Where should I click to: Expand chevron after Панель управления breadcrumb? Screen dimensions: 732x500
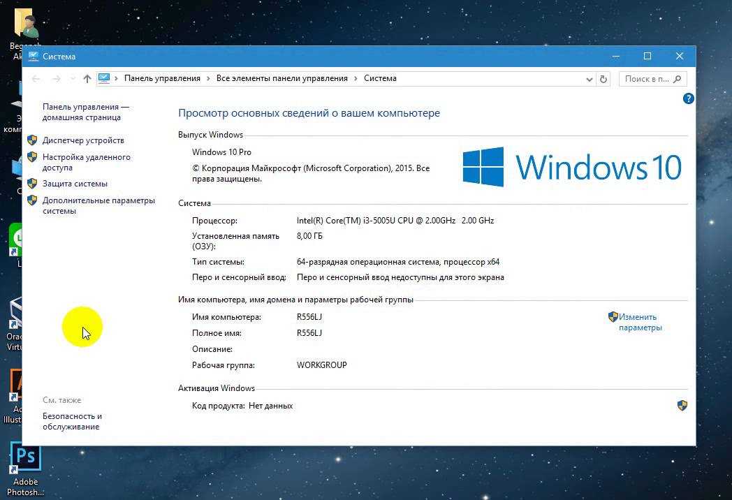pos(208,78)
